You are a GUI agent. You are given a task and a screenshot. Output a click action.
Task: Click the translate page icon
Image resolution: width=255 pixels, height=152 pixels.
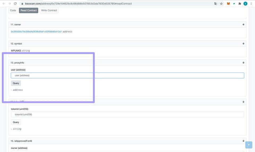pos(216,4)
